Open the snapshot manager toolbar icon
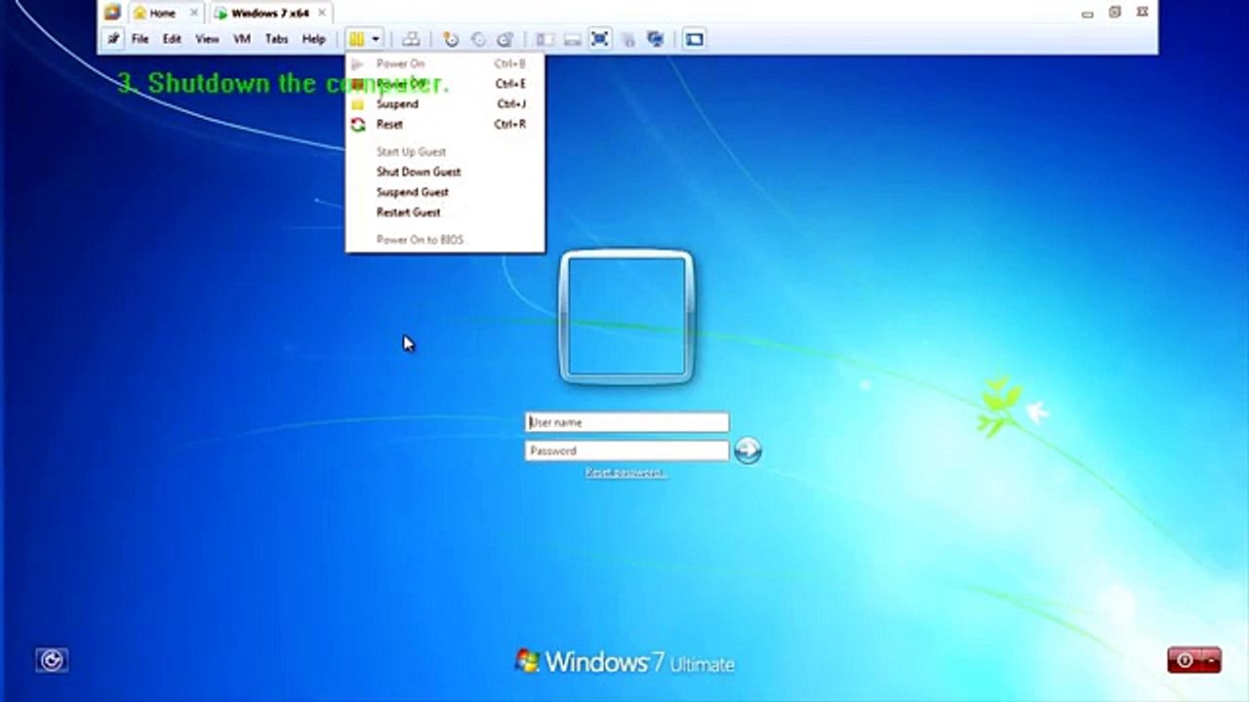The height and width of the screenshot is (702, 1249). (504, 39)
